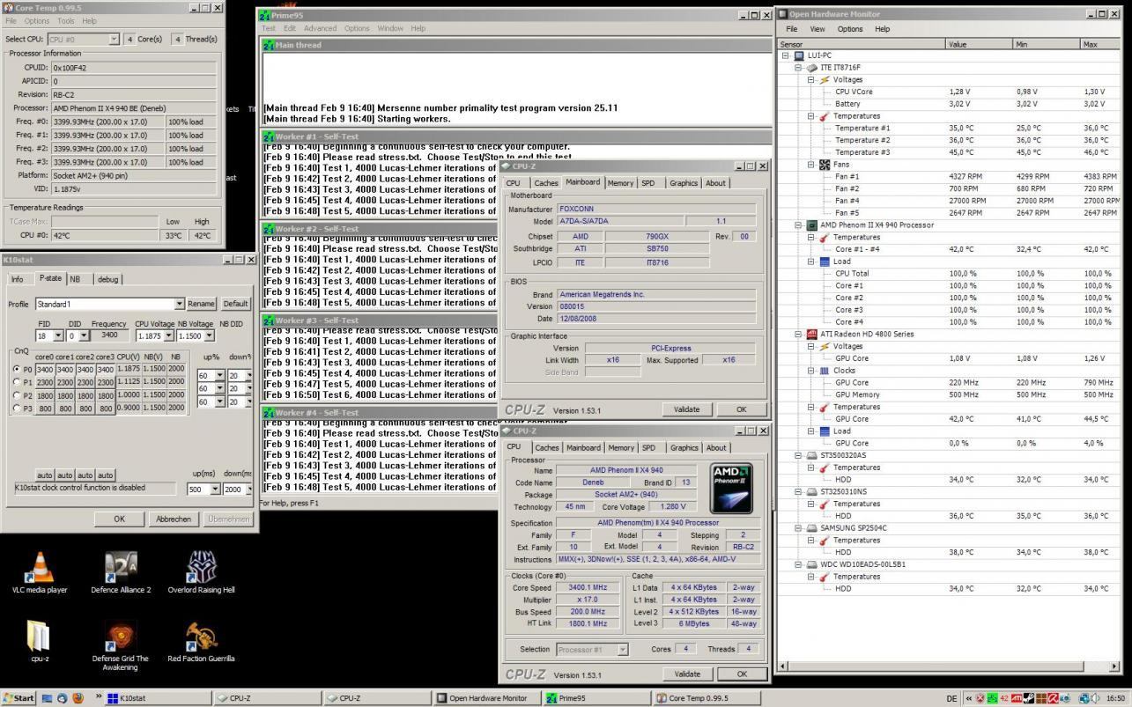Open the View menu in Open Hardware Monitor
The image size is (1132, 707).
click(x=818, y=29)
